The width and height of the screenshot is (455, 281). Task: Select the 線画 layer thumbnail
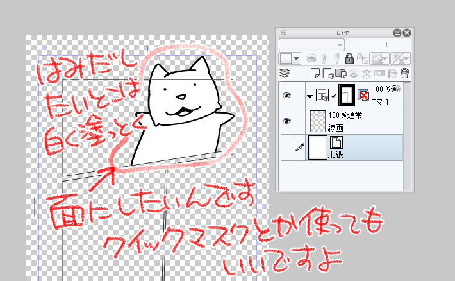[x=318, y=121]
